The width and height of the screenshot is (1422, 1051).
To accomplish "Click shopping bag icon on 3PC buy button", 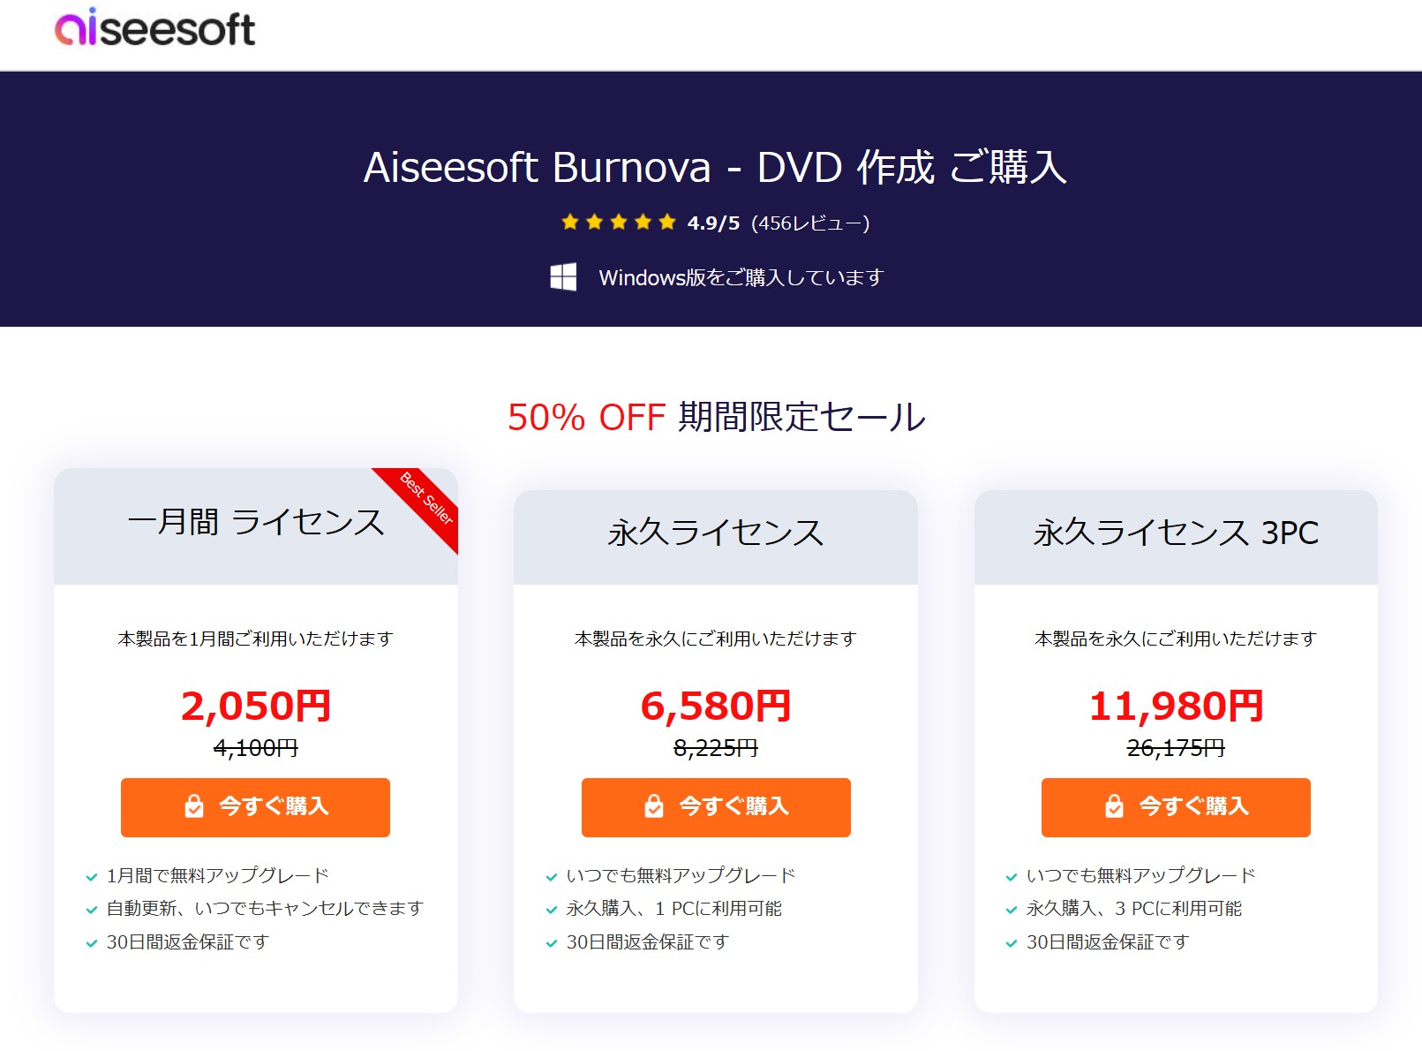I will tap(1114, 806).
